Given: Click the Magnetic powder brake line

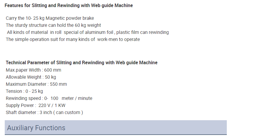Looking at the screenshot, I should [50, 18].
